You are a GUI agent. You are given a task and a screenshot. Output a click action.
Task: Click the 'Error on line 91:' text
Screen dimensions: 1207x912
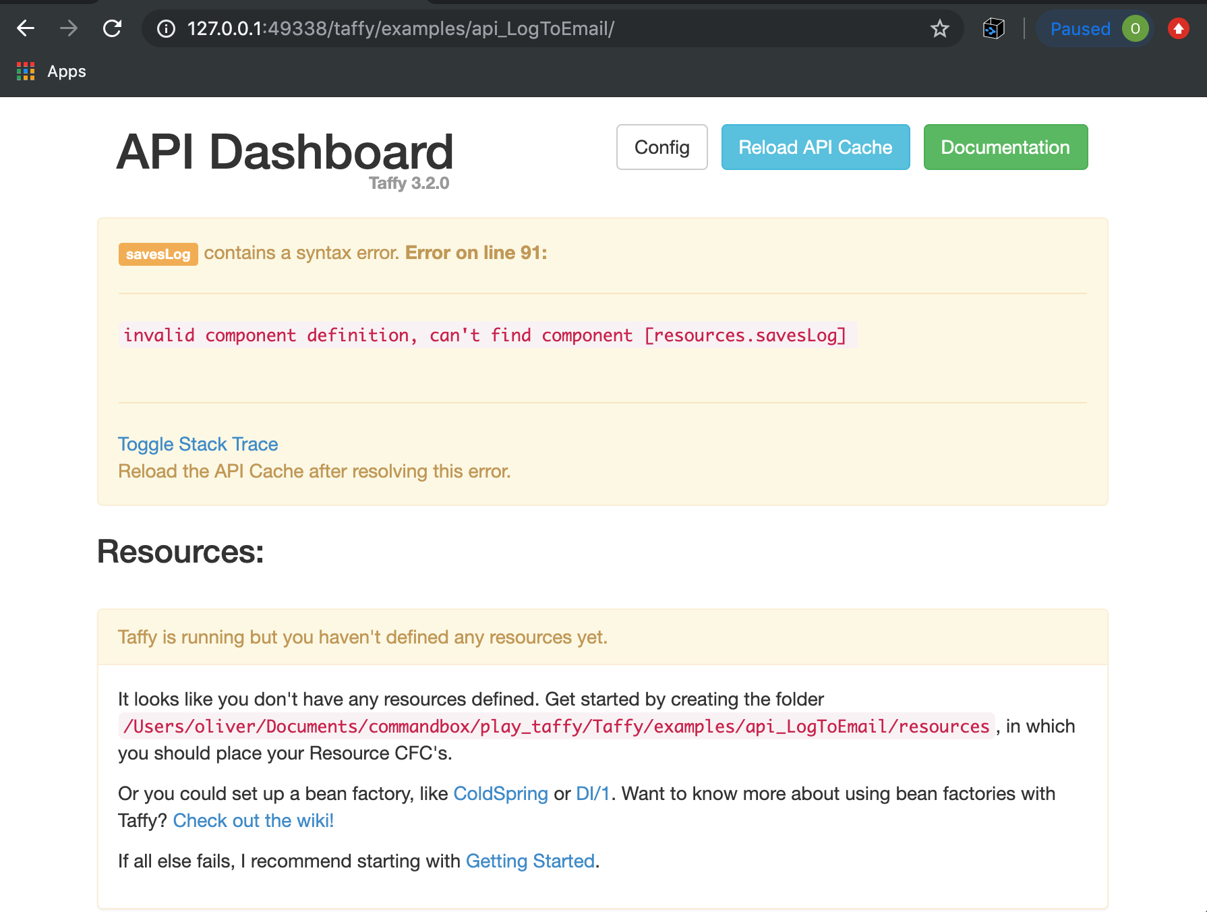tap(476, 253)
